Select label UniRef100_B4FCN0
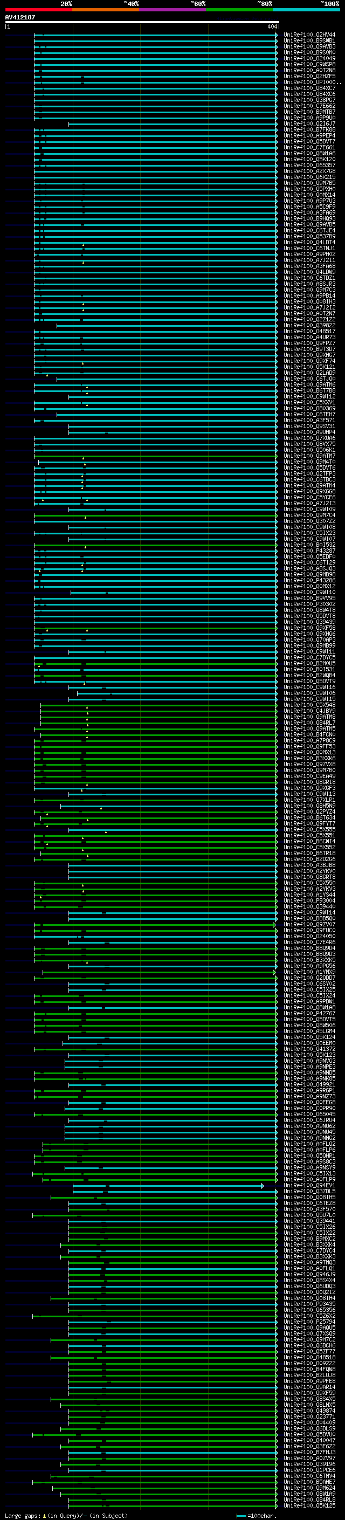 click(x=309, y=734)
